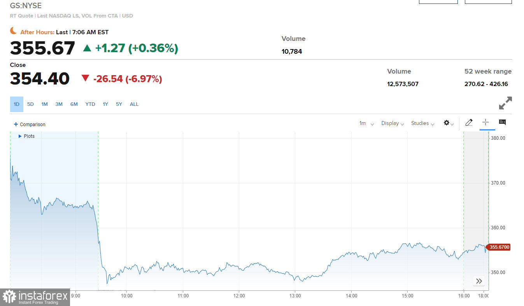
Task: Click the 355.6700 current price label on axis
Action: point(499,247)
